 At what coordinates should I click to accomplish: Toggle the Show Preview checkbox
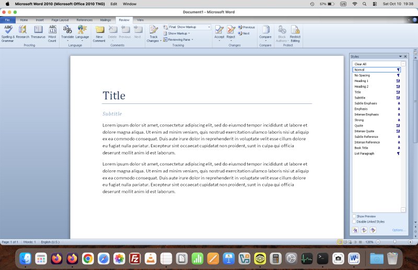354,216
